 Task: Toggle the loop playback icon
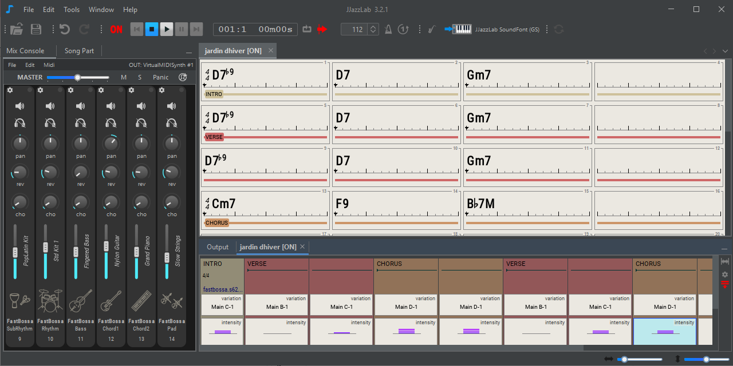(306, 29)
